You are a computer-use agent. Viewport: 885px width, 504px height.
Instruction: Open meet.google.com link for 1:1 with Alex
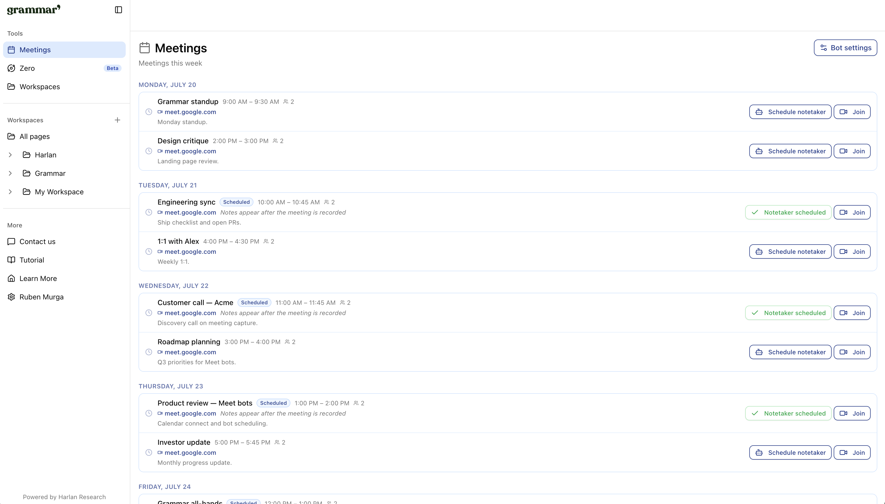(187, 252)
